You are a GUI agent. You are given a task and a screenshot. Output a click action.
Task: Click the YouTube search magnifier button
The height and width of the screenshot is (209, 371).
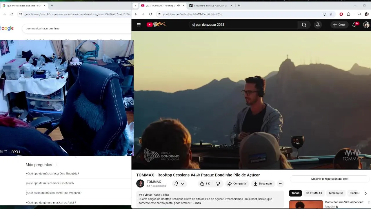[x=304, y=25]
